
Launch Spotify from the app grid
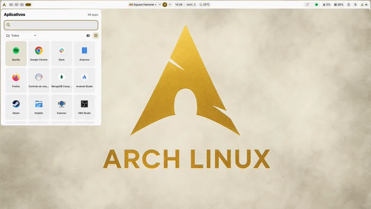(16, 53)
